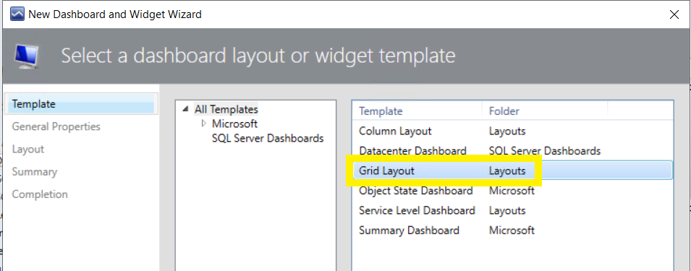This screenshot has width=691, height=271.
Task: Collapse the All Templates tree node
Action: click(x=185, y=109)
